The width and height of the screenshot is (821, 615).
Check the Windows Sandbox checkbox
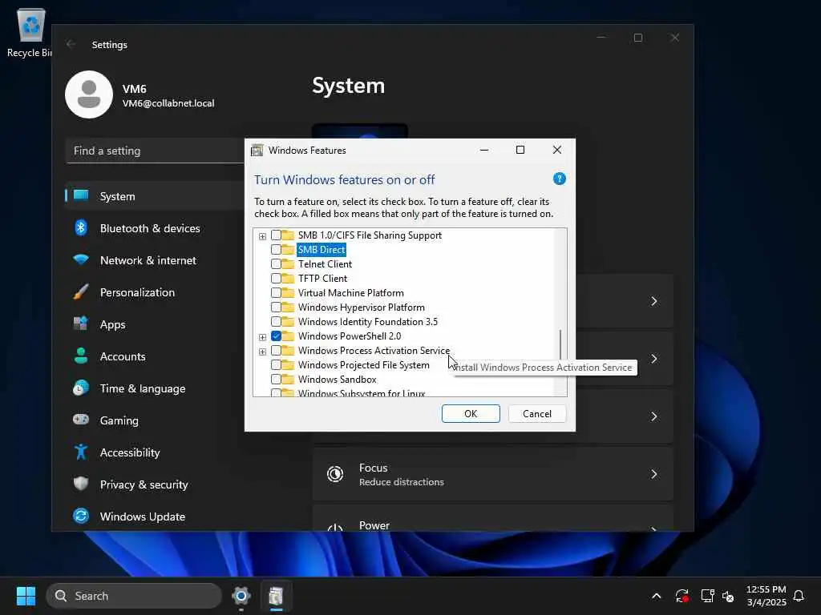(x=276, y=379)
